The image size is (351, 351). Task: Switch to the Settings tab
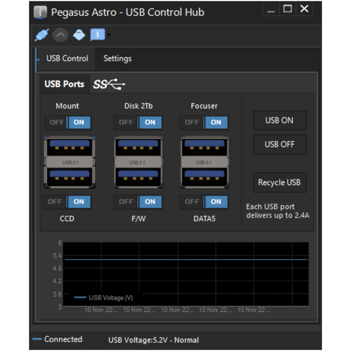click(117, 58)
